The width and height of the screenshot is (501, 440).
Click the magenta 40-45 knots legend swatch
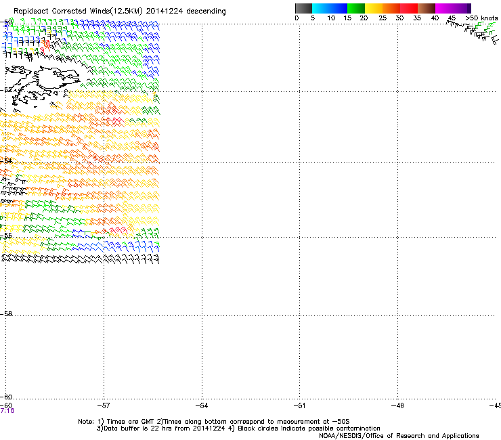tap(444, 8)
